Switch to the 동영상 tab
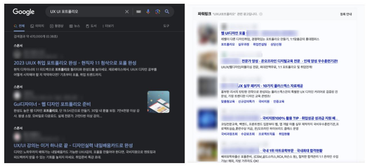Screen dimensions: 368x166 57,26
